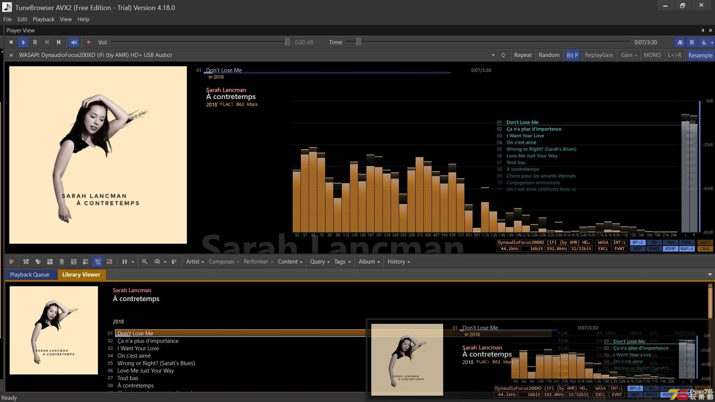This screenshot has width=715, height=402.
Task: Switch to Playback Queue tab
Action: pos(29,275)
